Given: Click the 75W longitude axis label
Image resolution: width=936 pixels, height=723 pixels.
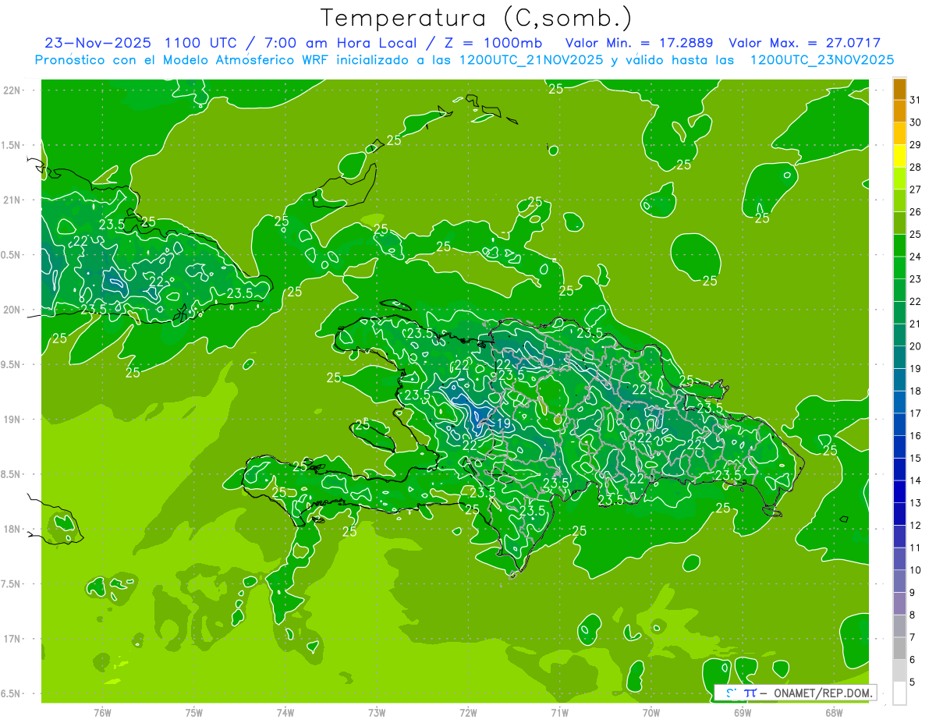Looking at the screenshot, I should click(x=194, y=713).
